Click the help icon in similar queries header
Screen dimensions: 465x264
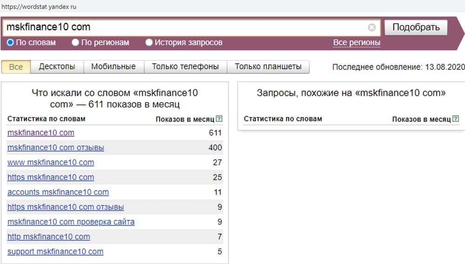(456, 119)
